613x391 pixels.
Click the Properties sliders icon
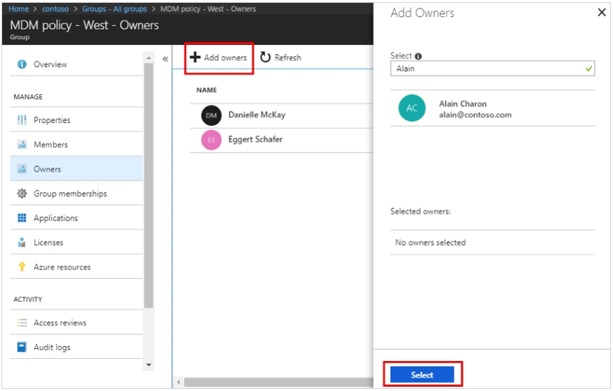point(21,120)
